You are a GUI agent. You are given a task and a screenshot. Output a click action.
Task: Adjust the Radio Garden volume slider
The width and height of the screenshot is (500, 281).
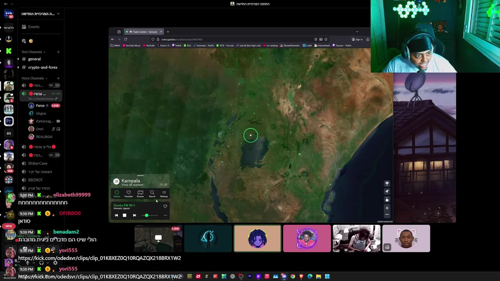coord(150,215)
